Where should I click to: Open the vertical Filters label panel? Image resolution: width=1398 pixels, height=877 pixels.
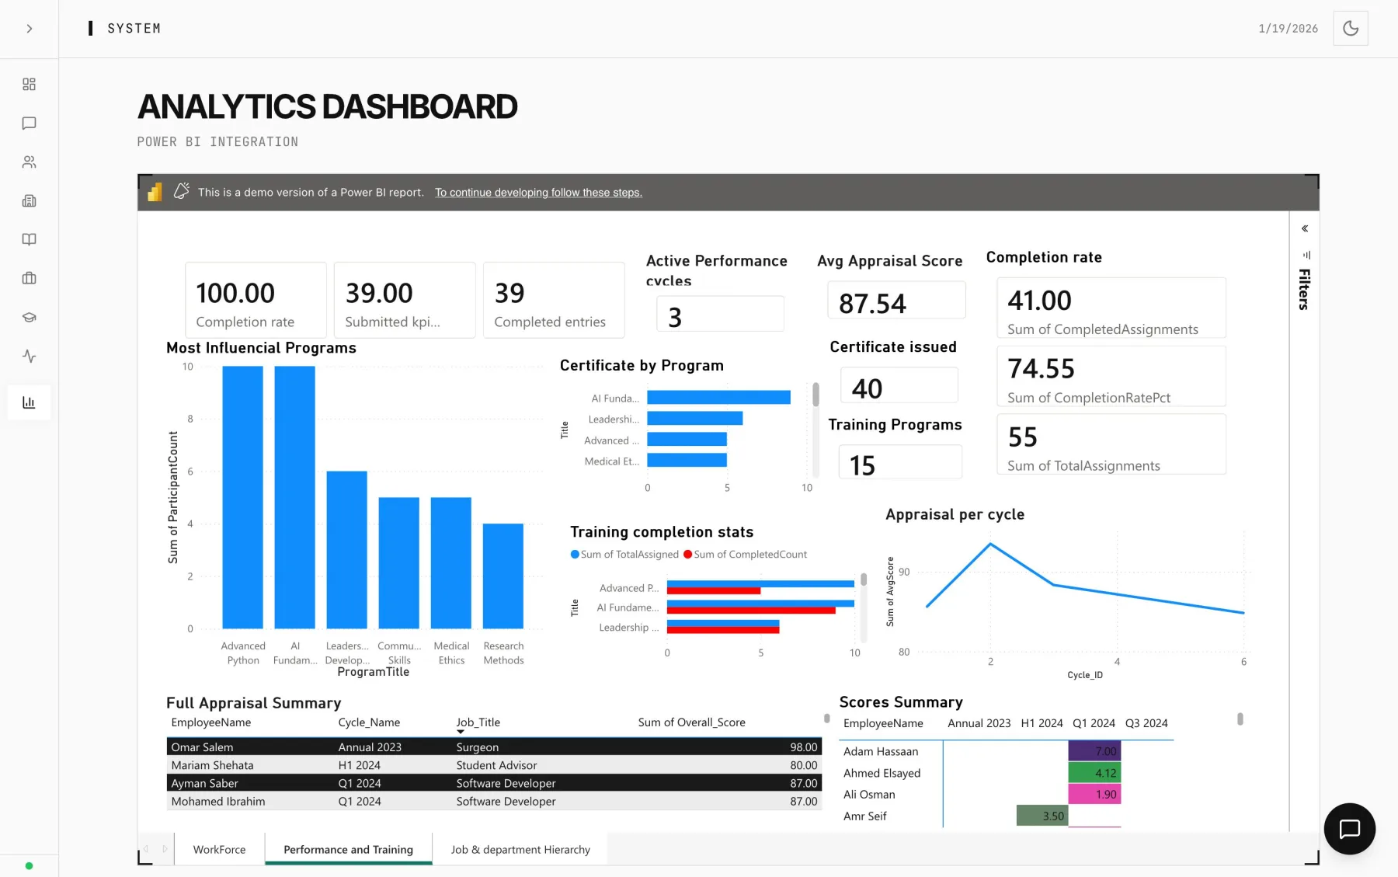click(1304, 289)
